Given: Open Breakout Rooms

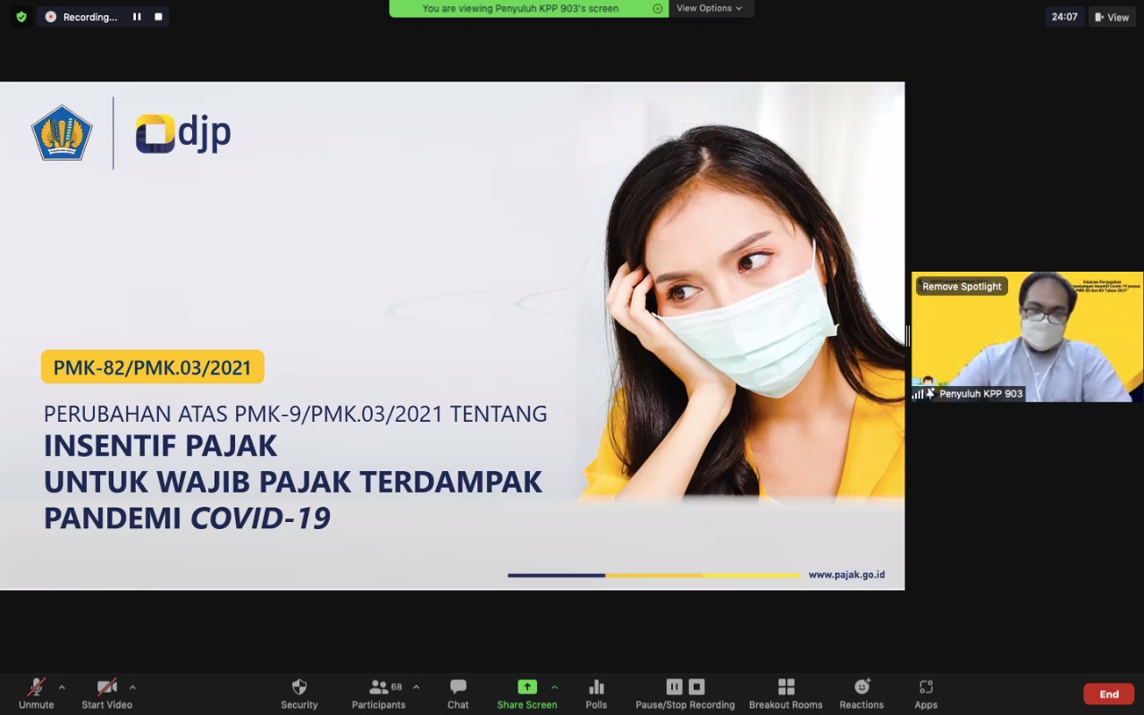Looking at the screenshot, I should point(786,687).
